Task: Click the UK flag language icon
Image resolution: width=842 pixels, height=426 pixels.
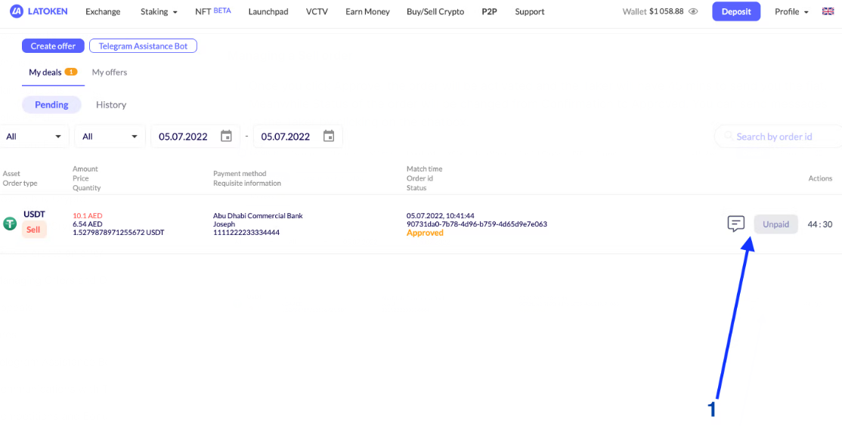Action: (828, 11)
